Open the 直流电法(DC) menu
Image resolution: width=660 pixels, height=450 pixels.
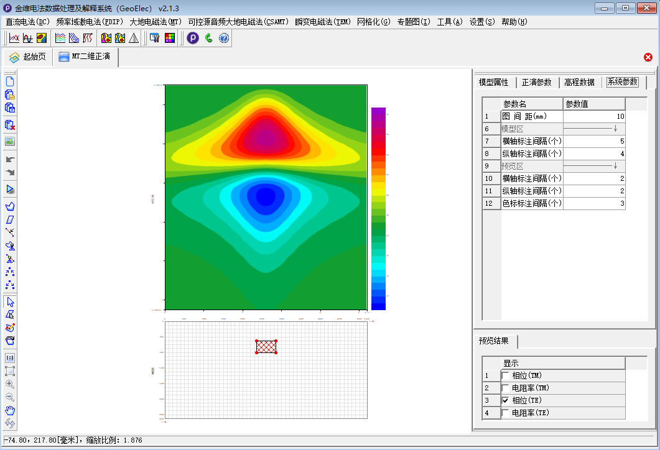[28, 22]
